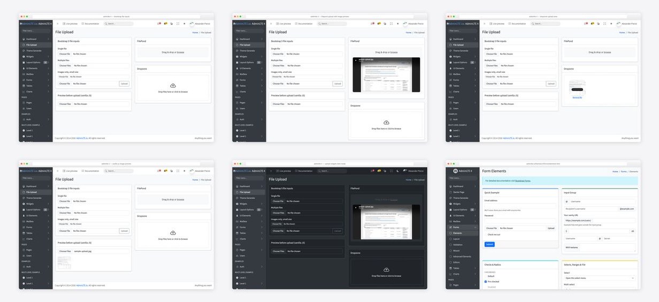Click the Search box in dark-mode window

332,171
